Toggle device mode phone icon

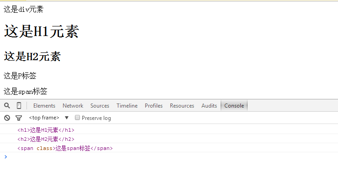point(19,105)
